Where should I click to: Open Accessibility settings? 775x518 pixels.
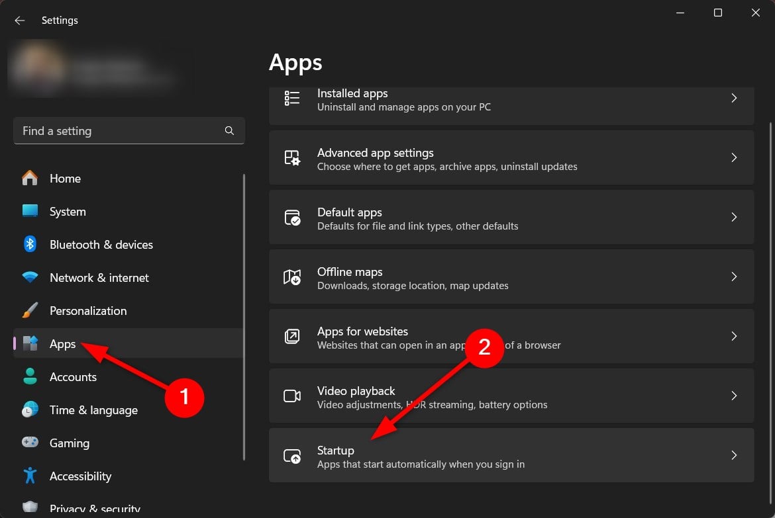(x=128, y=476)
